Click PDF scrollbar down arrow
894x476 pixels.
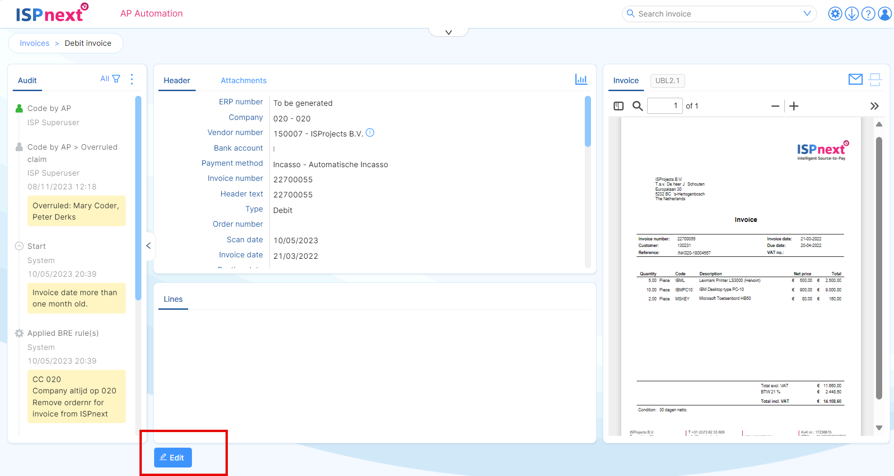(x=879, y=428)
